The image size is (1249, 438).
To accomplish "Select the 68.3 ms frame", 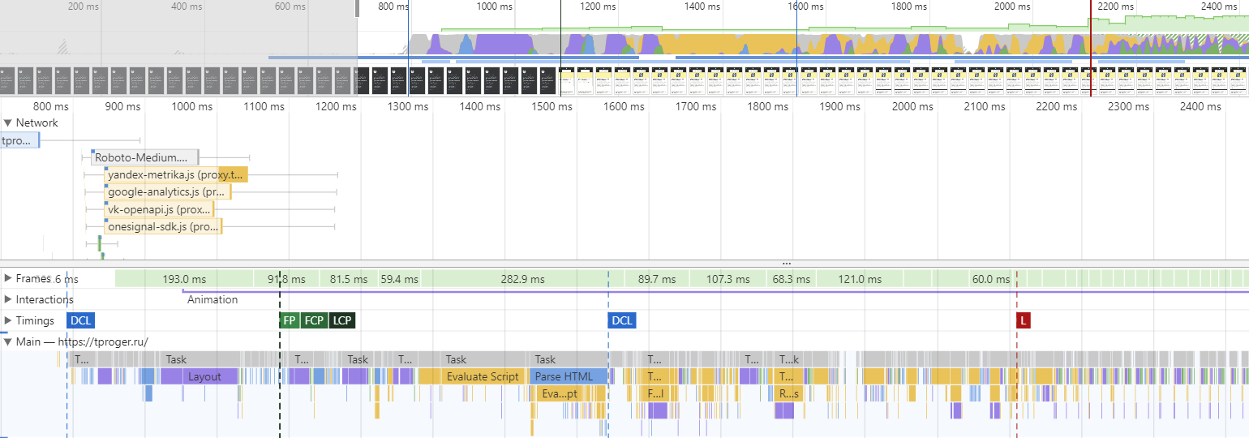I will click(x=792, y=279).
